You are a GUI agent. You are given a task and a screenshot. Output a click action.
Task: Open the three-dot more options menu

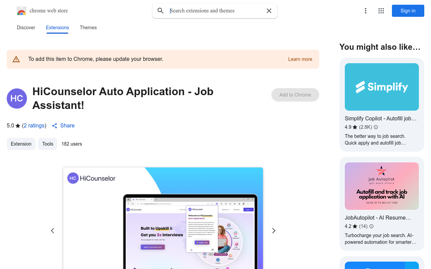(x=366, y=11)
